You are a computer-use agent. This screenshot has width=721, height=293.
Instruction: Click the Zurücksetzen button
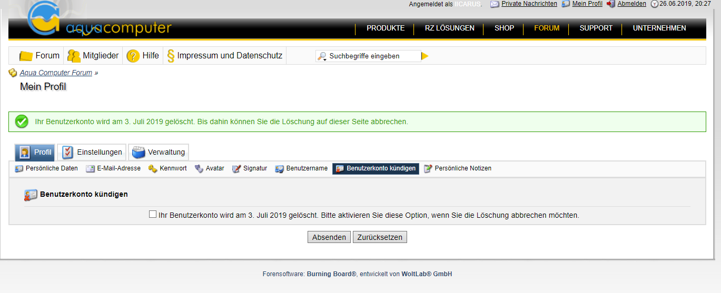pyautogui.click(x=380, y=237)
